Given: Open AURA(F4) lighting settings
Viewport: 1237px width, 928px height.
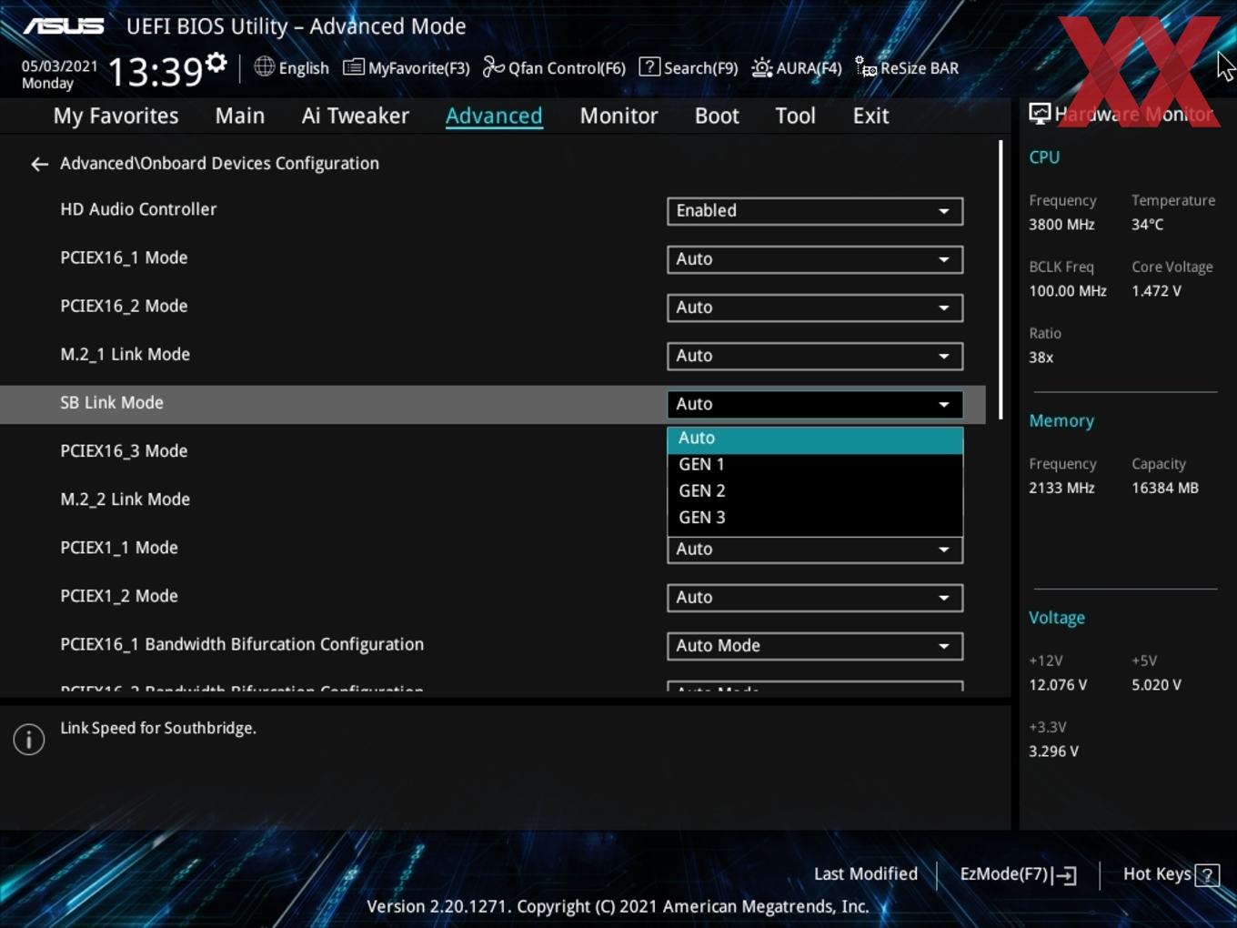Looking at the screenshot, I should 797,67.
